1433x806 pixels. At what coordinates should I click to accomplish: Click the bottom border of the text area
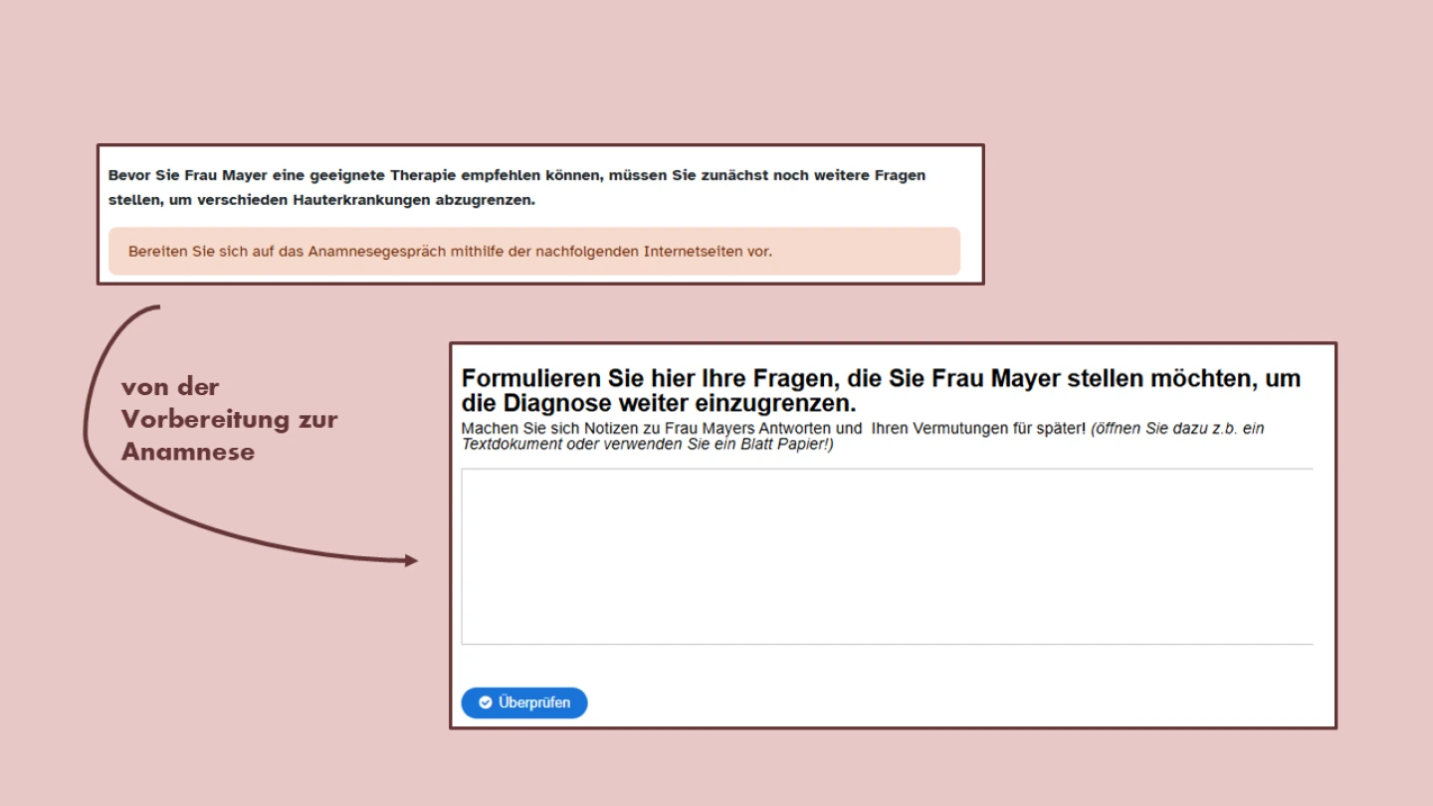886,645
